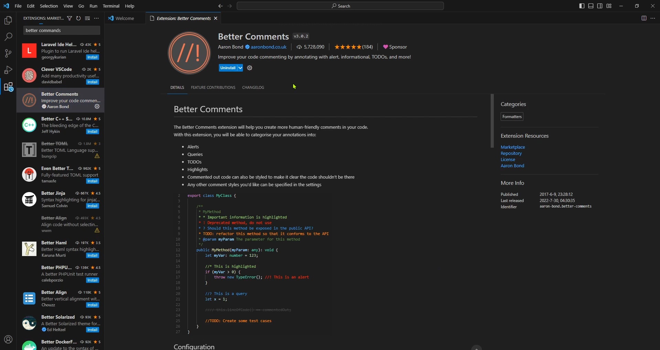Click the Better TOML deprecated warning icon
Screen dimensions: 660x350
(x=97, y=156)
